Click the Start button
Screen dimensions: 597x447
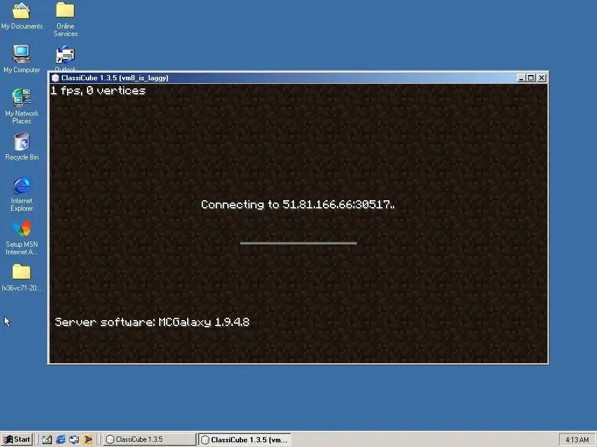pos(17,439)
